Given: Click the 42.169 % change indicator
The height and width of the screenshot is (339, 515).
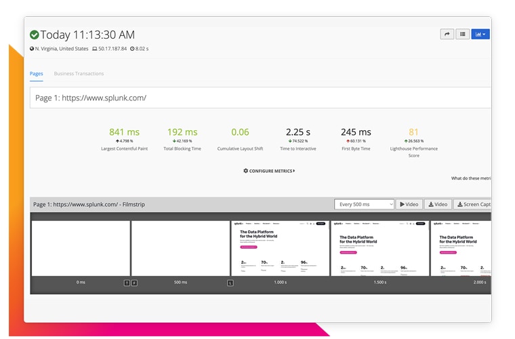Looking at the screenshot, I should (x=182, y=141).
